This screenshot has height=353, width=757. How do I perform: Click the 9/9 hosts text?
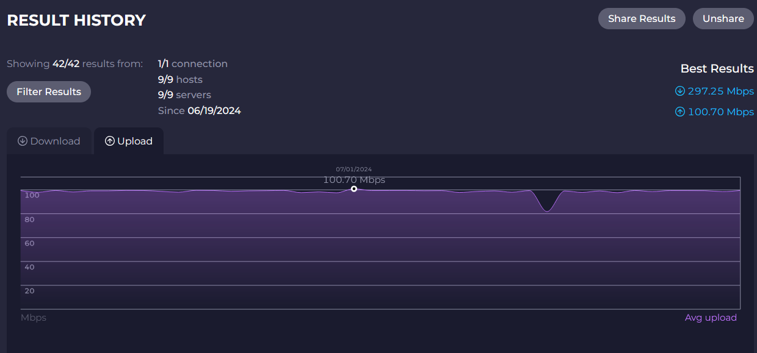(180, 79)
